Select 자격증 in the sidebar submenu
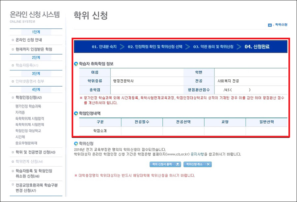 20,112
